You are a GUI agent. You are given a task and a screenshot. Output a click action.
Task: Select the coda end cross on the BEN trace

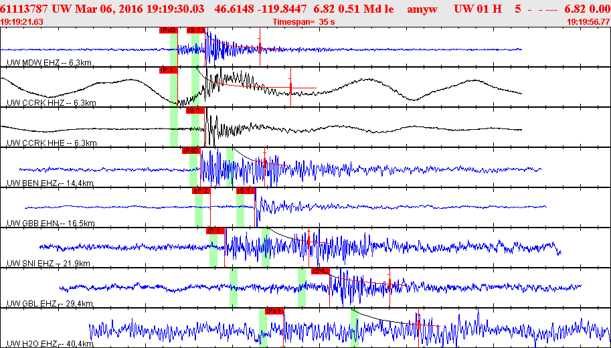(264, 163)
